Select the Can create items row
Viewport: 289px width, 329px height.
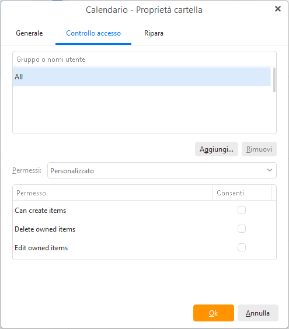144,210
